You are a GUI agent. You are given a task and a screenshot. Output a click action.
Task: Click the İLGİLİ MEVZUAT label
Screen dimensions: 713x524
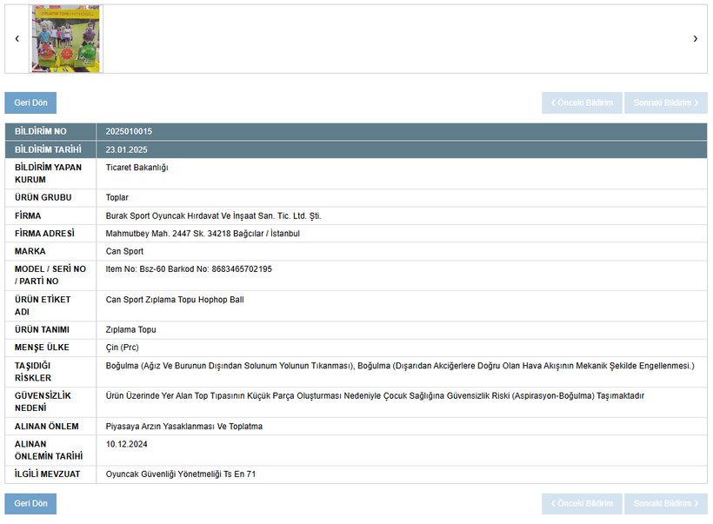coord(47,474)
